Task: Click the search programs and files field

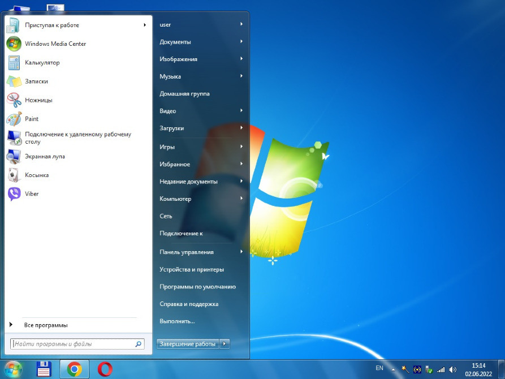Action: 72,344
